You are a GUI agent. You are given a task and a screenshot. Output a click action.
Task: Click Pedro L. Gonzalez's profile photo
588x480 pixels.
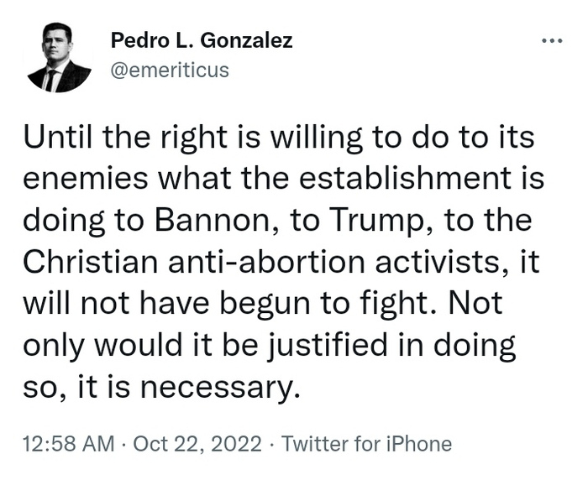tap(59, 57)
